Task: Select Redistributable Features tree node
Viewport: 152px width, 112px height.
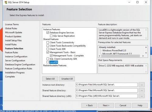Action: pos(55,65)
